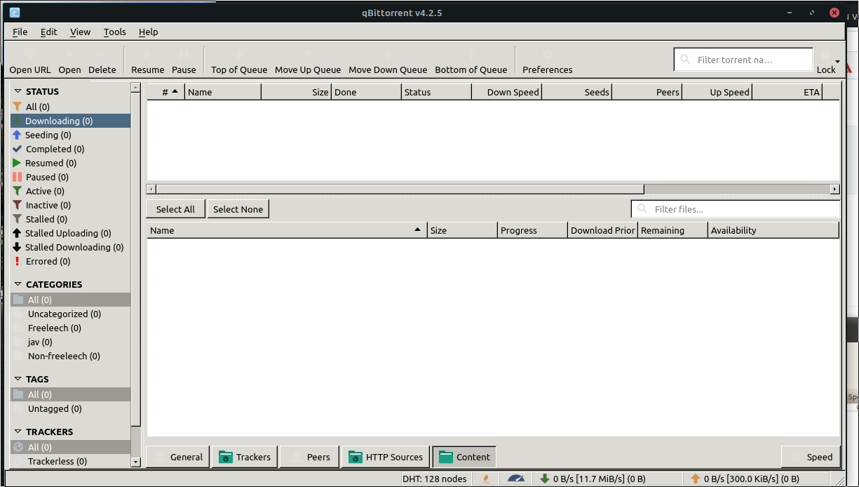Focus the Filter files search field
This screenshot has height=487, width=859.
tap(736, 209)
